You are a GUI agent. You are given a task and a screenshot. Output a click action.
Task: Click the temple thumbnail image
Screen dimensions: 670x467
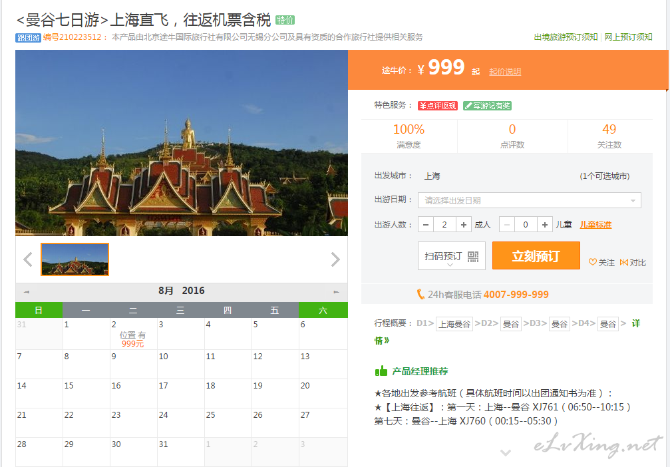tap(75, 259)
